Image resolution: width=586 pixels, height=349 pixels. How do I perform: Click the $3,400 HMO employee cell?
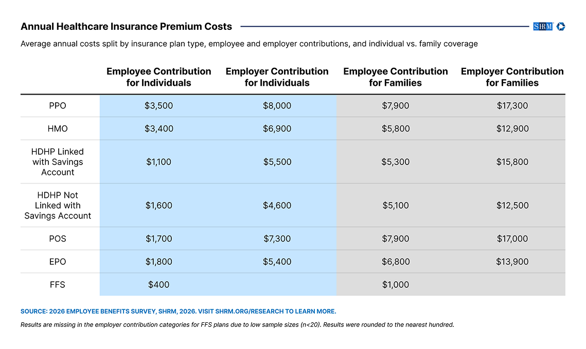[159, 129]
